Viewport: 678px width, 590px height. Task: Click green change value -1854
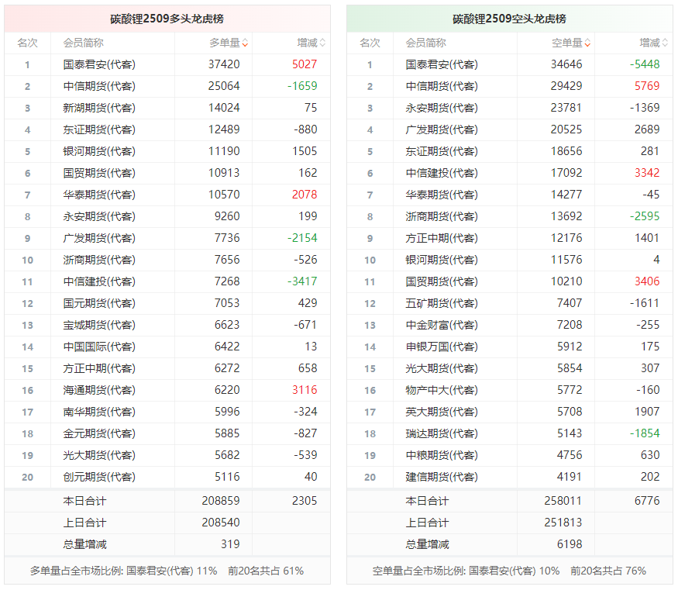(645, 433)
